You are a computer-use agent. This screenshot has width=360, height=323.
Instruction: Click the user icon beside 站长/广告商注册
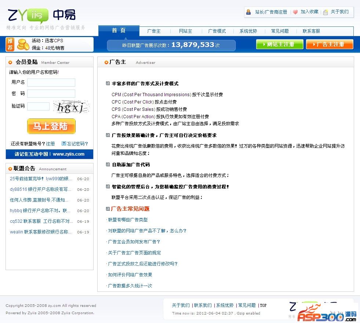248,12
